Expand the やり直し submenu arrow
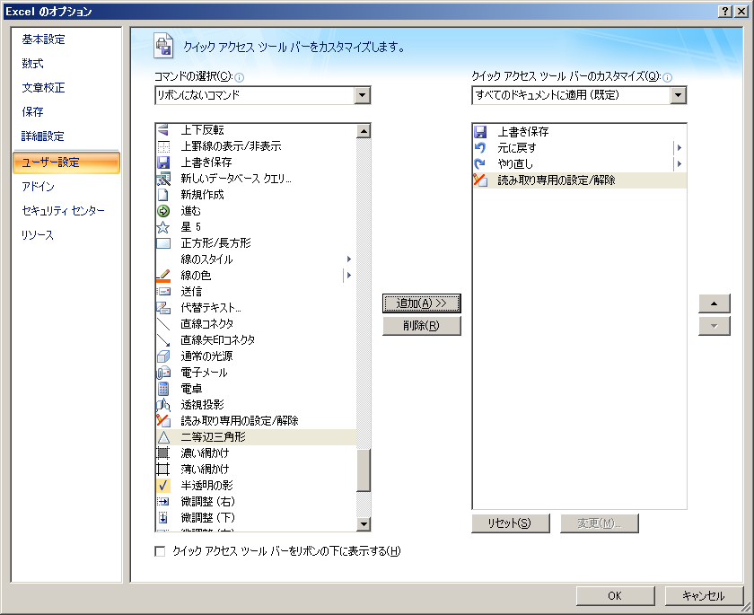754x615 pixels. [679, 164]
